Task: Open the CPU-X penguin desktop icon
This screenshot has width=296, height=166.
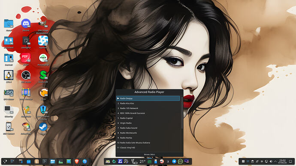Action: pyautogui.click(x=9, y=75)
